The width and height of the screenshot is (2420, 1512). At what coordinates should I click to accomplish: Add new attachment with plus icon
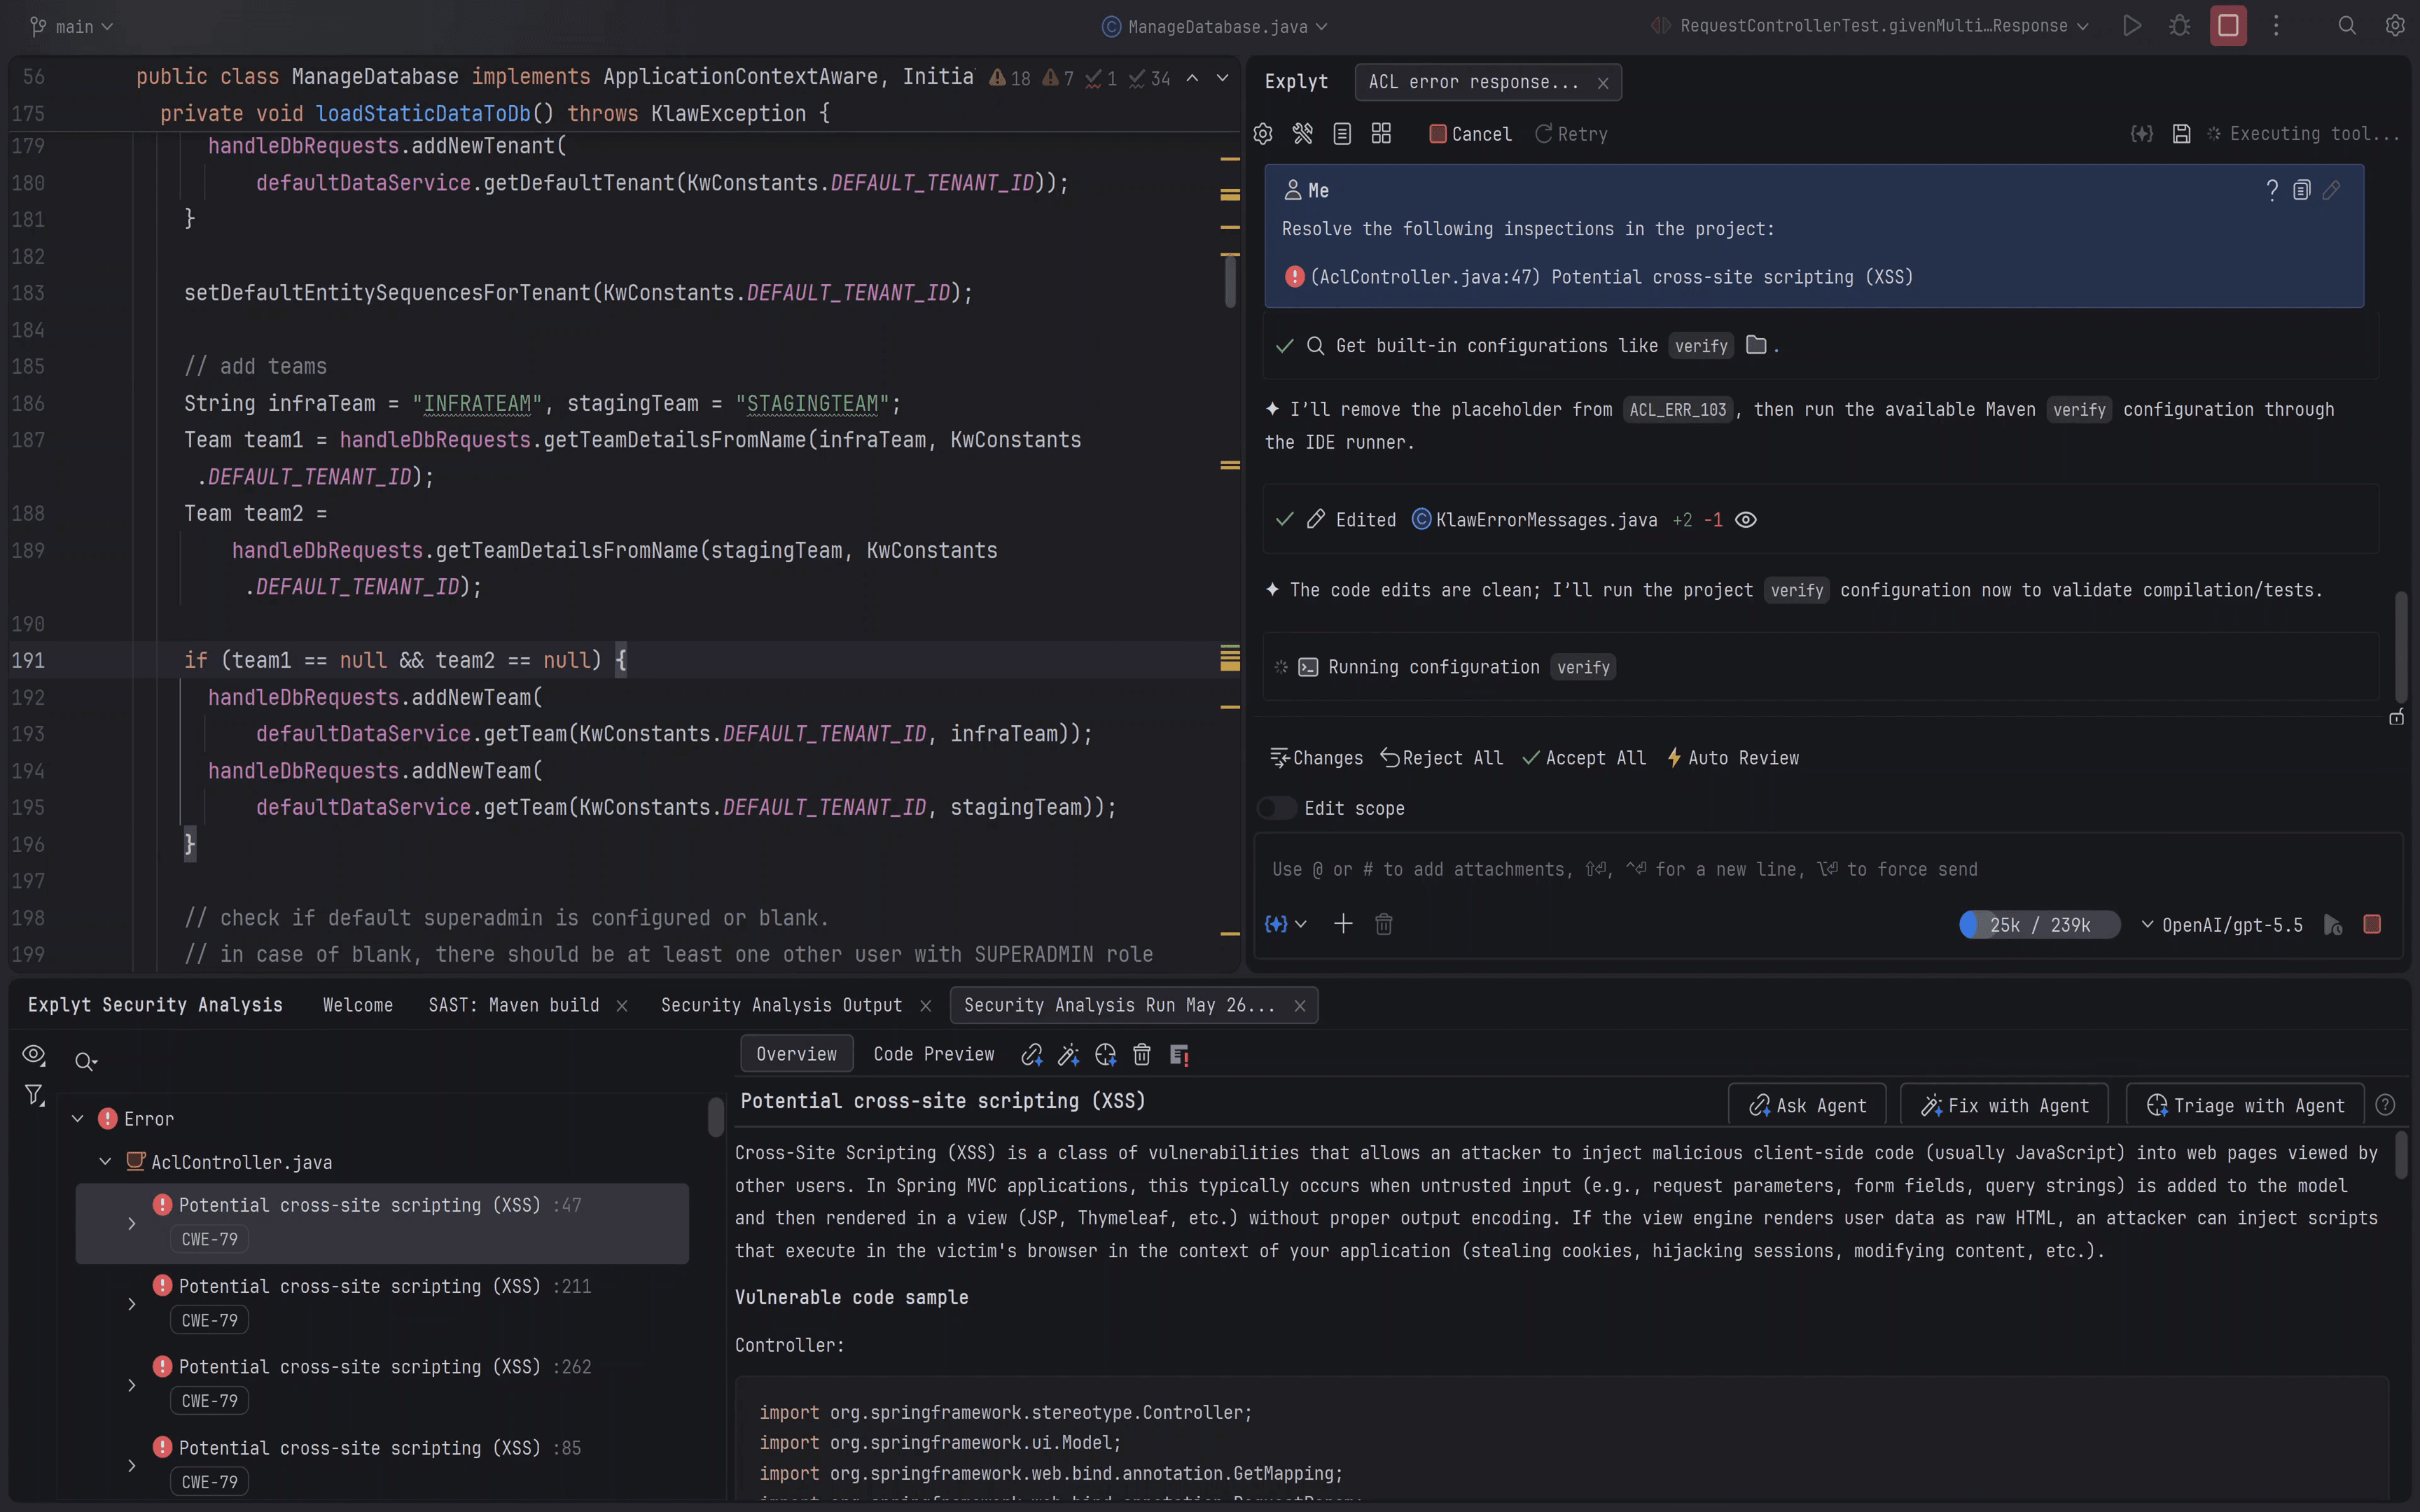(x=1343, y=924)
